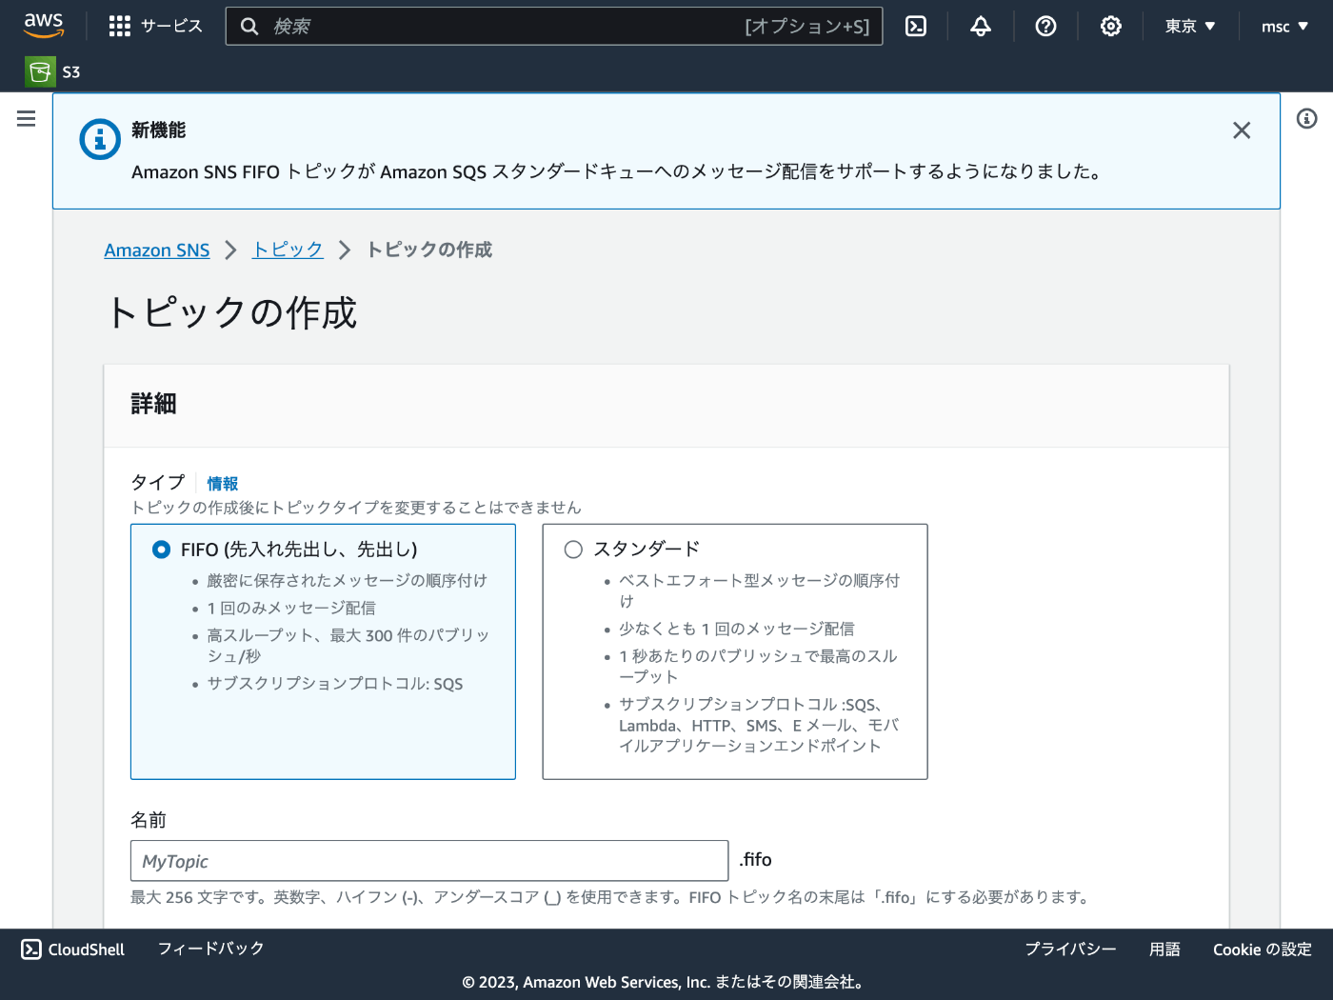Click the CloudShell icon in footer
Viewport: 1333px width, 1000px height.
tap(31, 950)
